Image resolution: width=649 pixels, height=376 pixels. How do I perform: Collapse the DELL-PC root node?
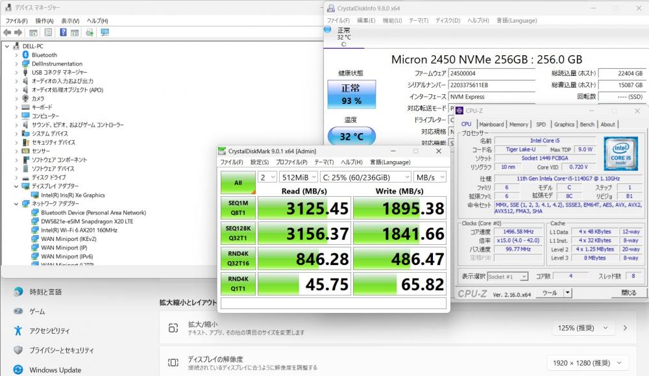7,46
